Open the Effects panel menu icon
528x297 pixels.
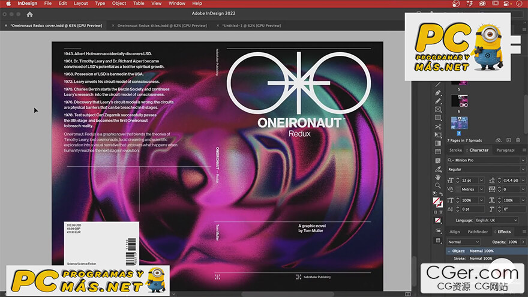(524, 232)
